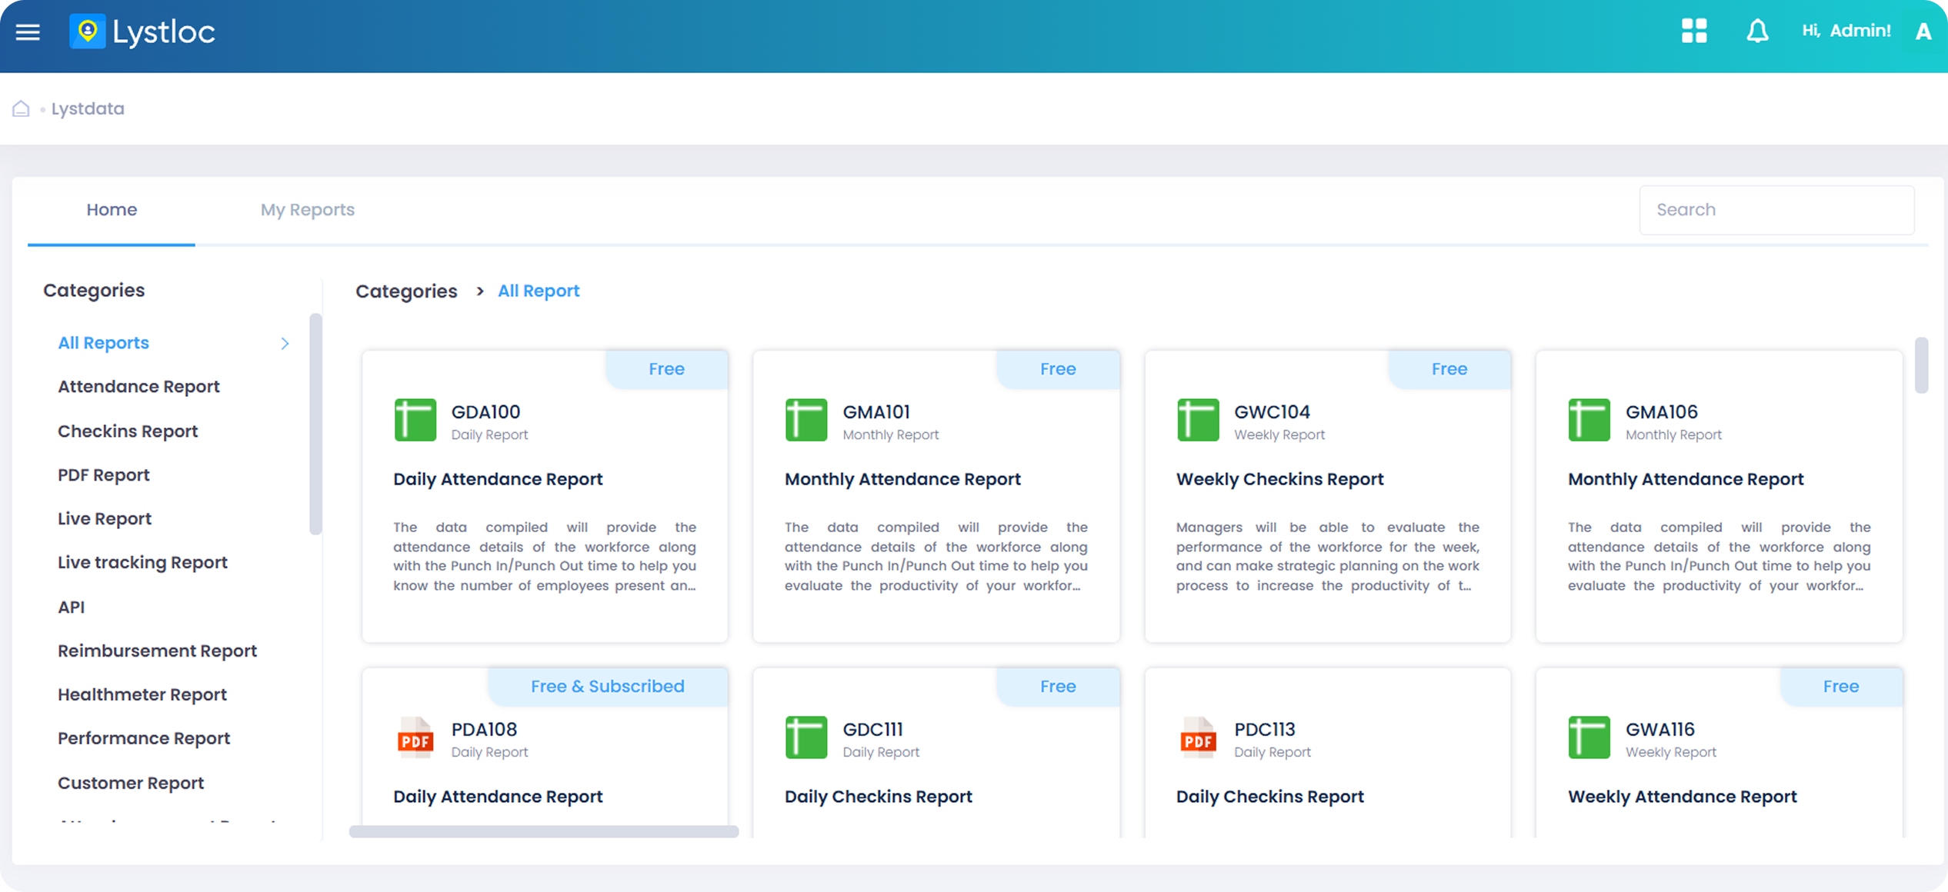Open Attendance Report category
The image size is (1948, 892).
tap(138, 387)
